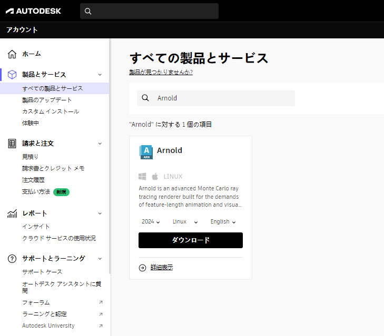Click the top search magnifier icon
Viewport: 384px width, 336px height.
click(88, 11)
